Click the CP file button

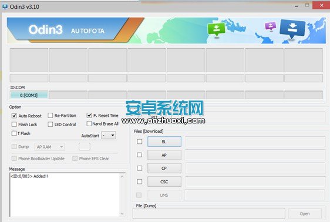point(164,169)
